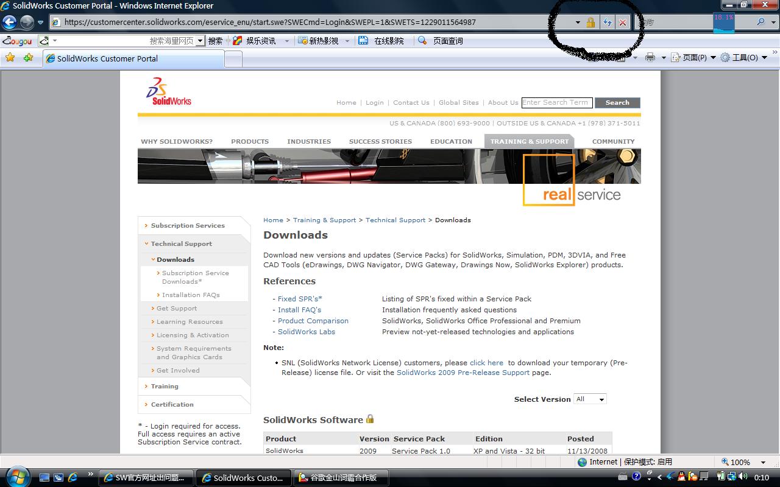Click the Sogou logo on the toolbar
The image size is (780, 487).
[x=17, y=41]
